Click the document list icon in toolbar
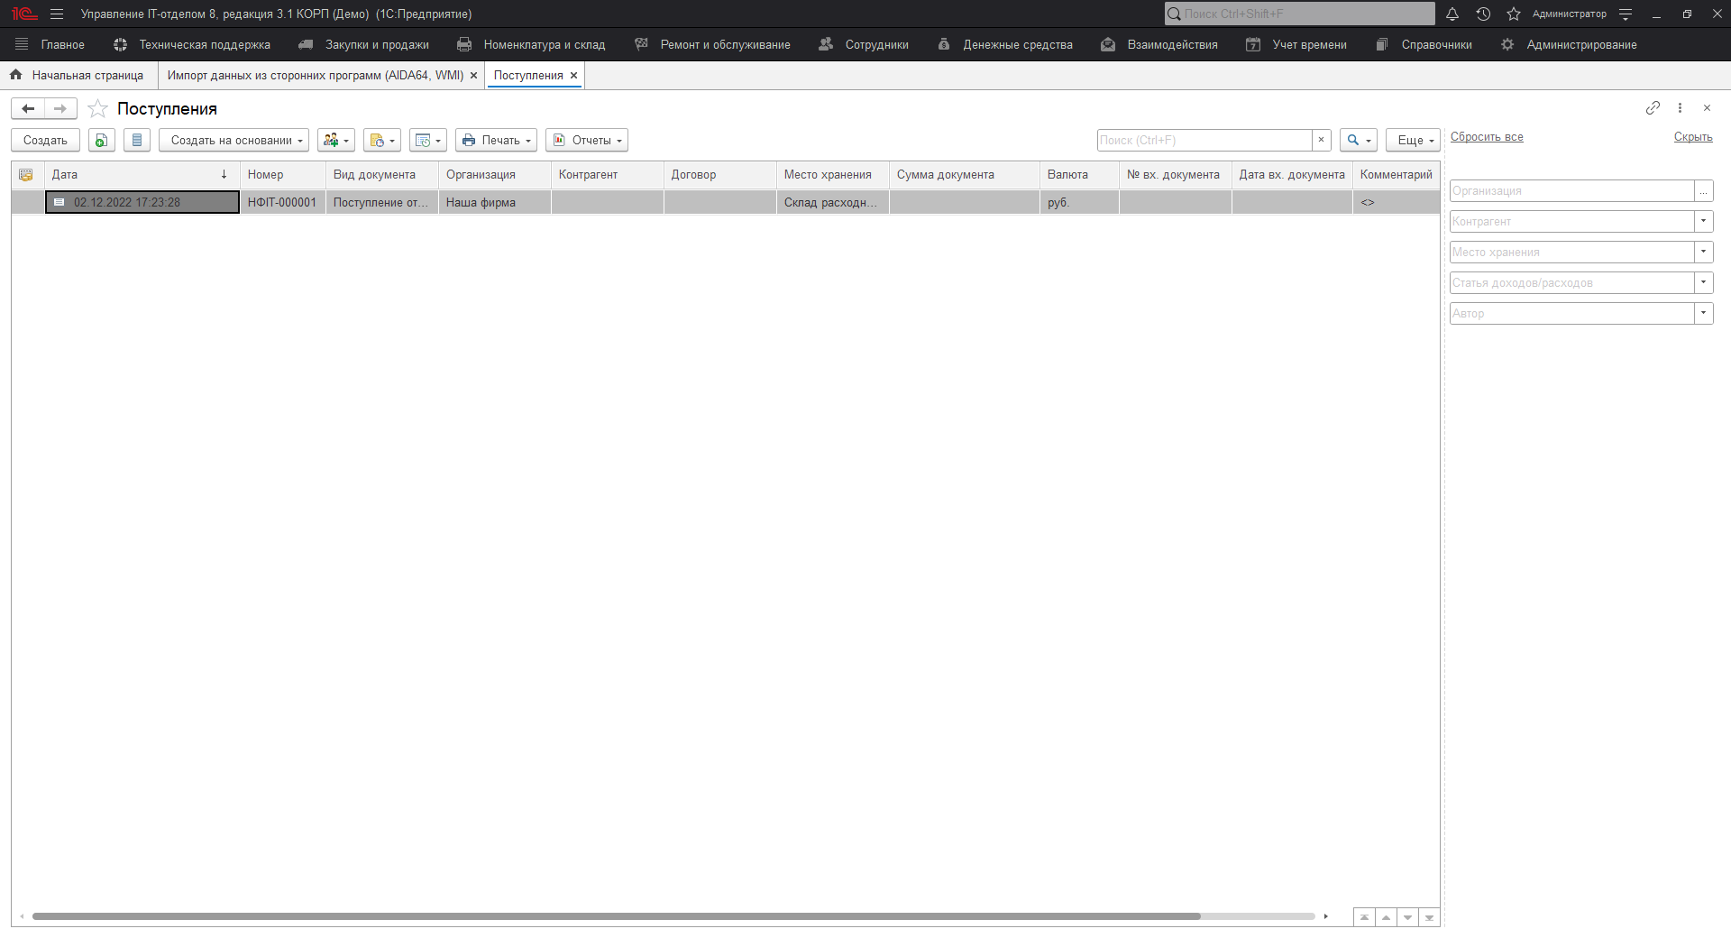This screenshot has height=938, width=1731. [136, 140]
